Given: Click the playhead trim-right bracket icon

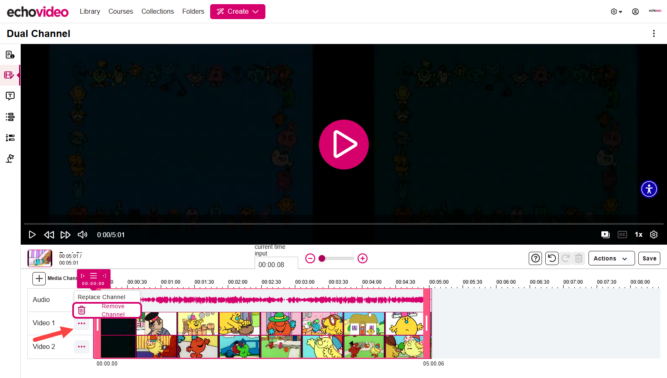Looking at the screenshot, I should pyautogui.click(x=104, y=276).
